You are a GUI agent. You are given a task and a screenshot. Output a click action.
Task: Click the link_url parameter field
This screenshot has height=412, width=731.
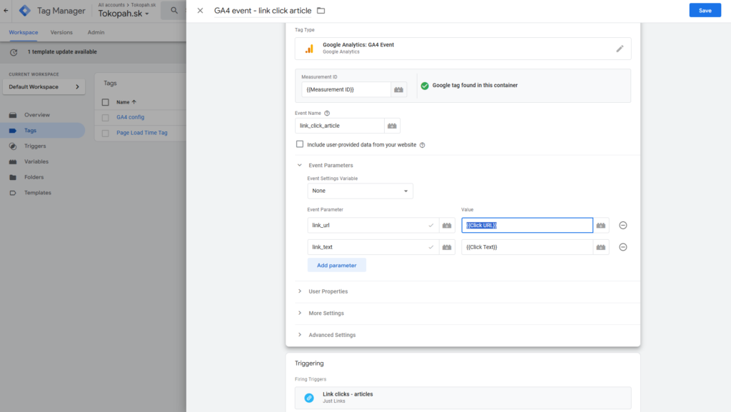pos(373,225)
